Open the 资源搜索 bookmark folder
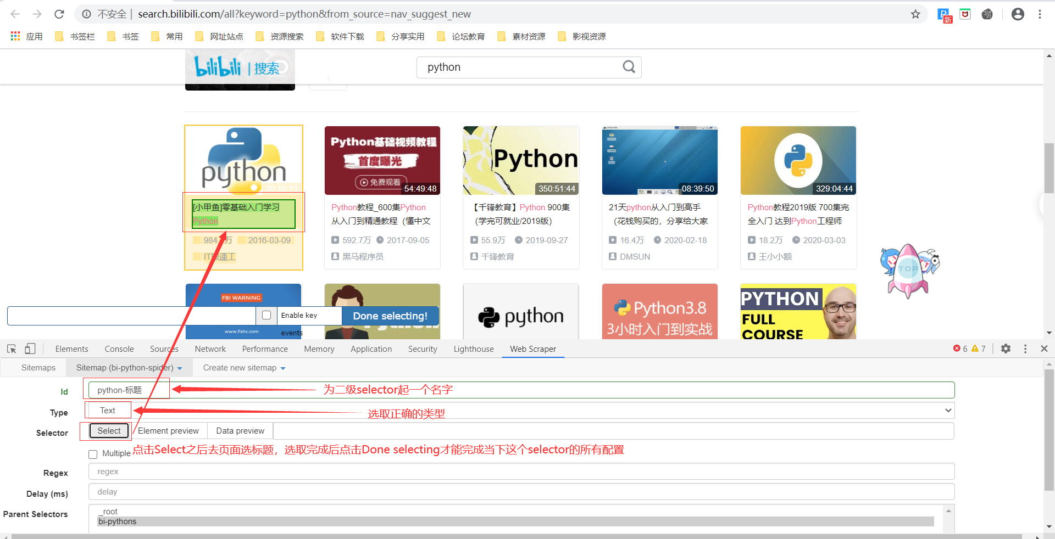This screenshot has height=539, width=1055. (280, 36)
